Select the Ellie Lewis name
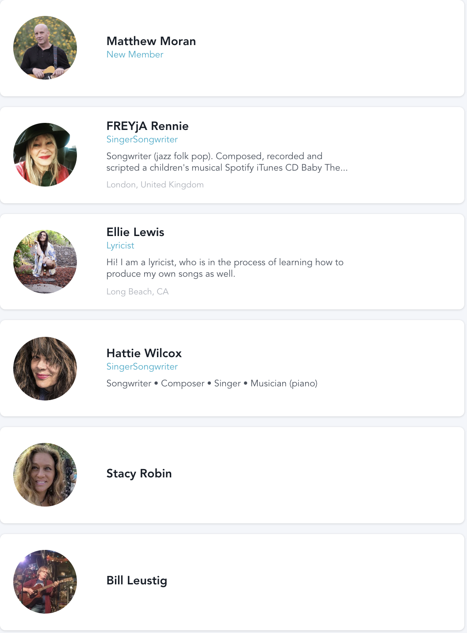The width and height of the screenshot is (467, 633). (x=135, y=232)
